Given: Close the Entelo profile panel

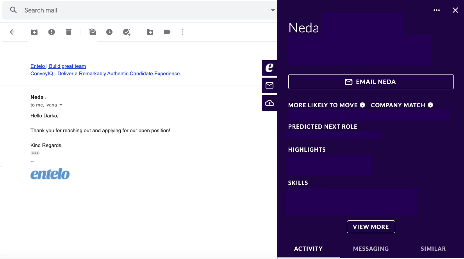Looking at the screenshot, I should tap(455, 11).
